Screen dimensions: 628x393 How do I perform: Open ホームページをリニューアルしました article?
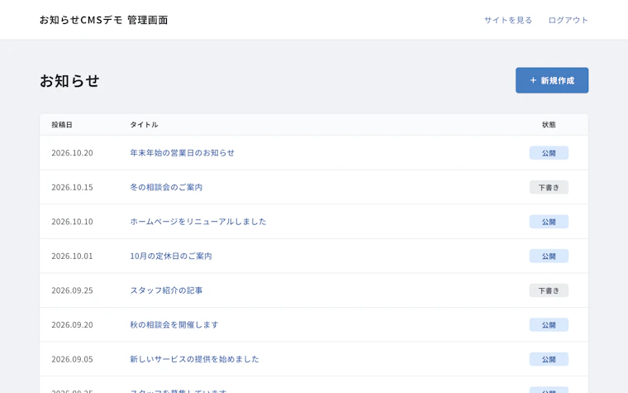197,222
